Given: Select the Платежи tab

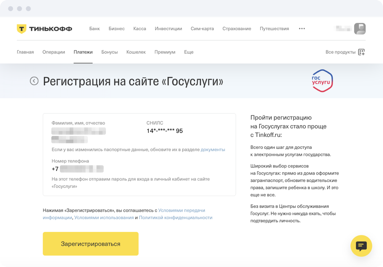Looking at the screenshot, I should pos(83,52).
